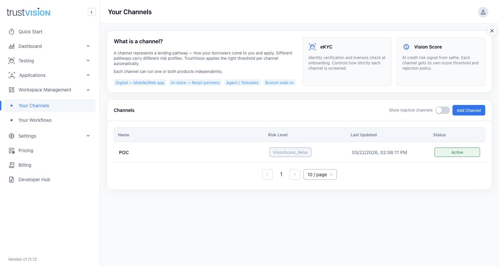Click the trustvision logo
This screenshot has width=499, height=266.
(x=28, y=12)
